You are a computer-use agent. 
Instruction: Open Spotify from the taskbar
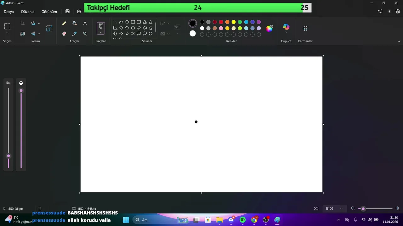pyautogui.click(x=243, y=220)
